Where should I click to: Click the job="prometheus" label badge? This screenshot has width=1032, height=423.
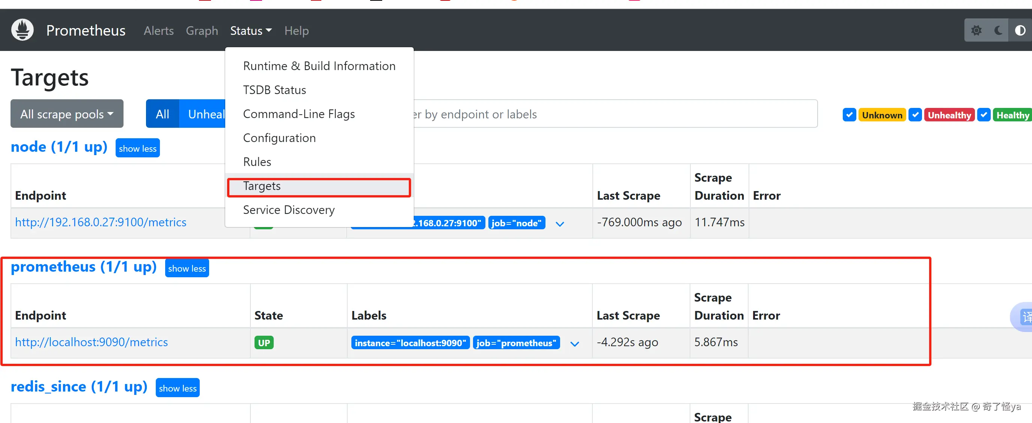tap(516, 343)
